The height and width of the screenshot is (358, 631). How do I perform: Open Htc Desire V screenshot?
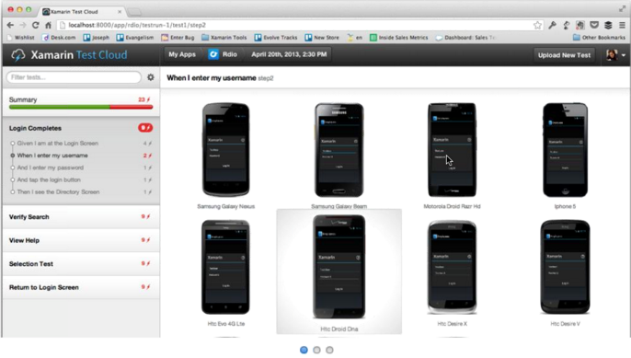coord(565,267)
